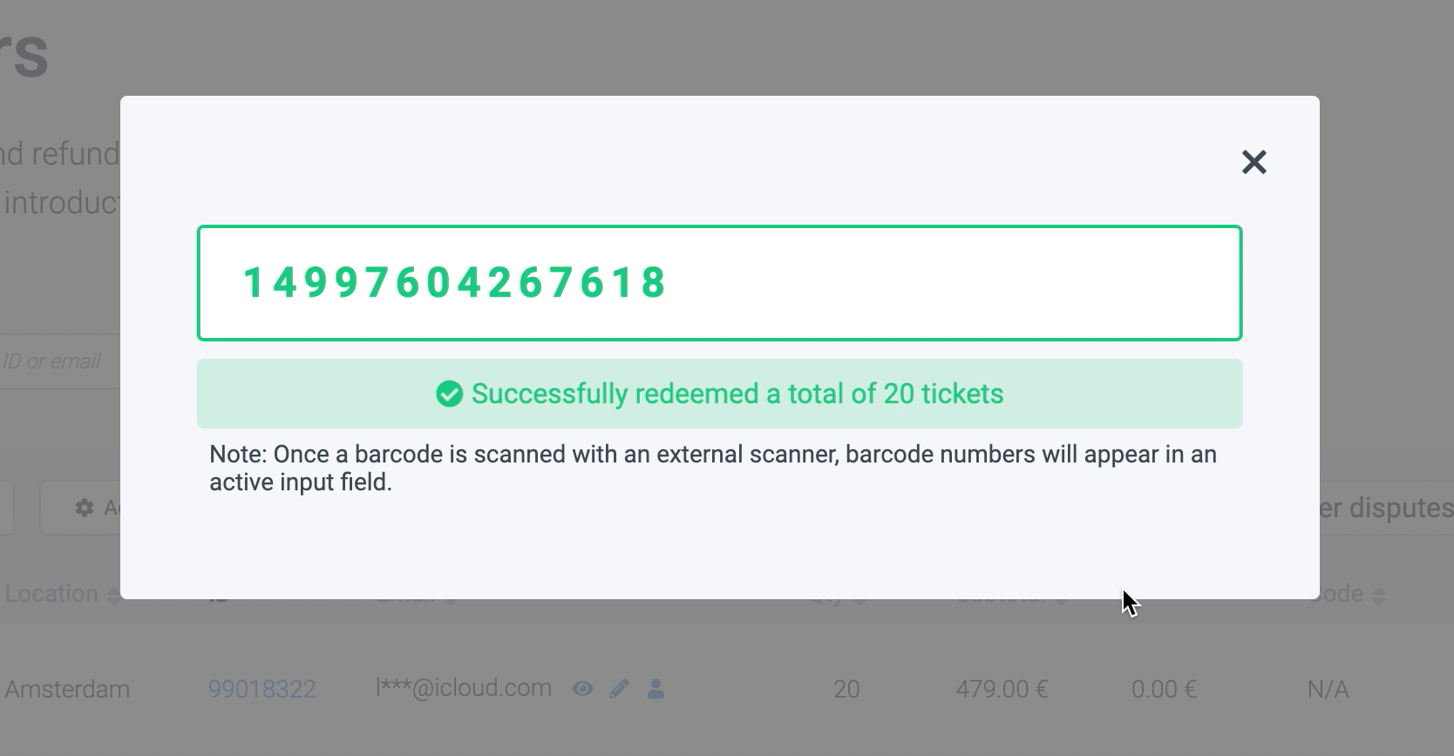Focus the 'ID or email' search field
1454x756 pixels.
(x=52, y=361)
